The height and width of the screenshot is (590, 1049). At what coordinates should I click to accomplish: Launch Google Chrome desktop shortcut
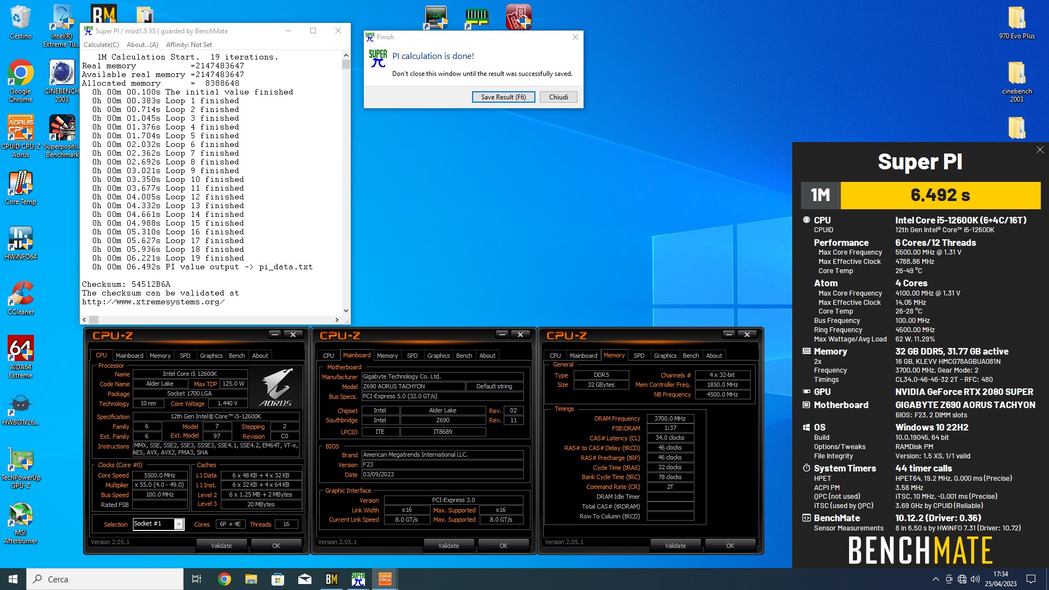point(21,81)
